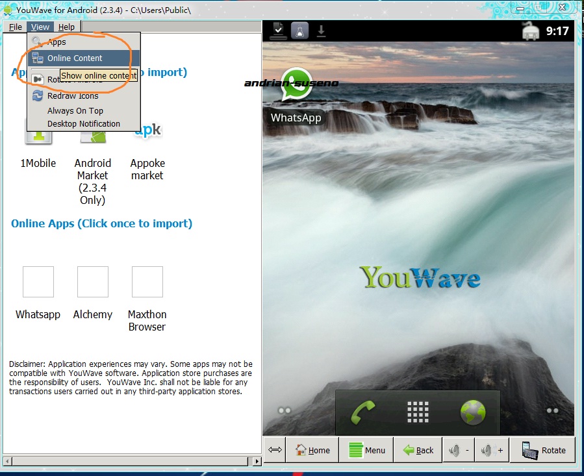Screen dimensions: 584x476
Task: Open the phone dialer icon
Action: point(362,412)
